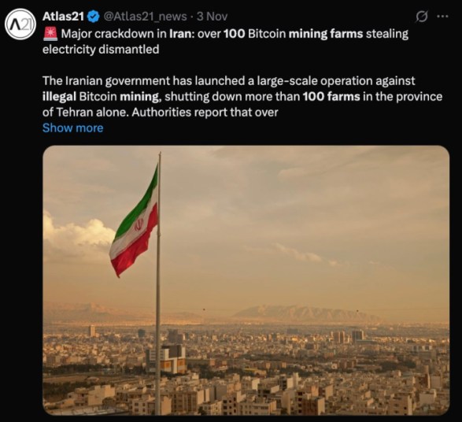Open the 3 Nov timestamp
The width and height of the screenshot is (462, 422).
(x=213, y=17)
